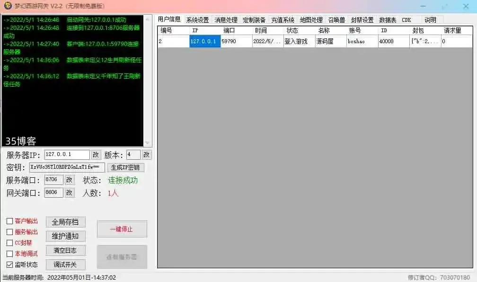Click the 连接成功 status text
477x282 pixels.
pyautogui.click(x=123, y=180)
